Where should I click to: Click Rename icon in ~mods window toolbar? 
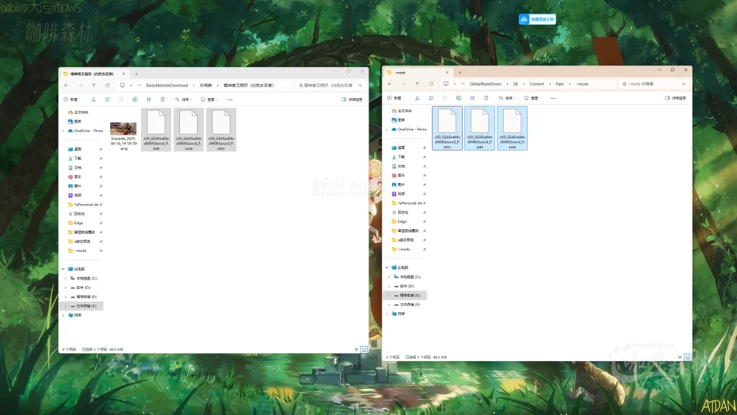[x=458, y=98]
